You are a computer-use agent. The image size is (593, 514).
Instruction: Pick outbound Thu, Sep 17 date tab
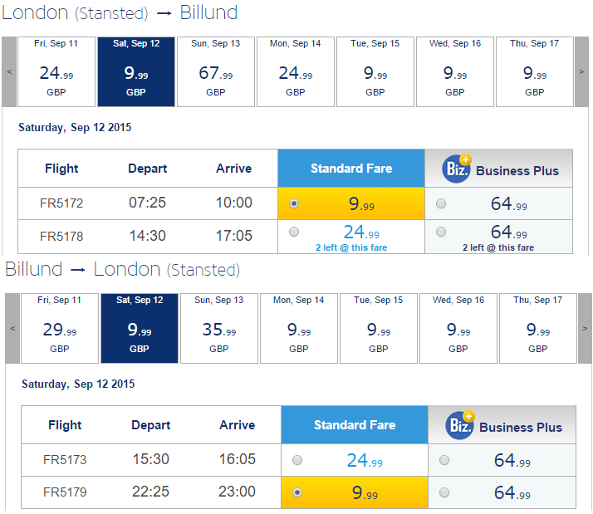(x=535, y=71)
